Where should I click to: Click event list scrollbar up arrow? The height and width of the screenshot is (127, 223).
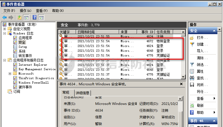[183, 32]
